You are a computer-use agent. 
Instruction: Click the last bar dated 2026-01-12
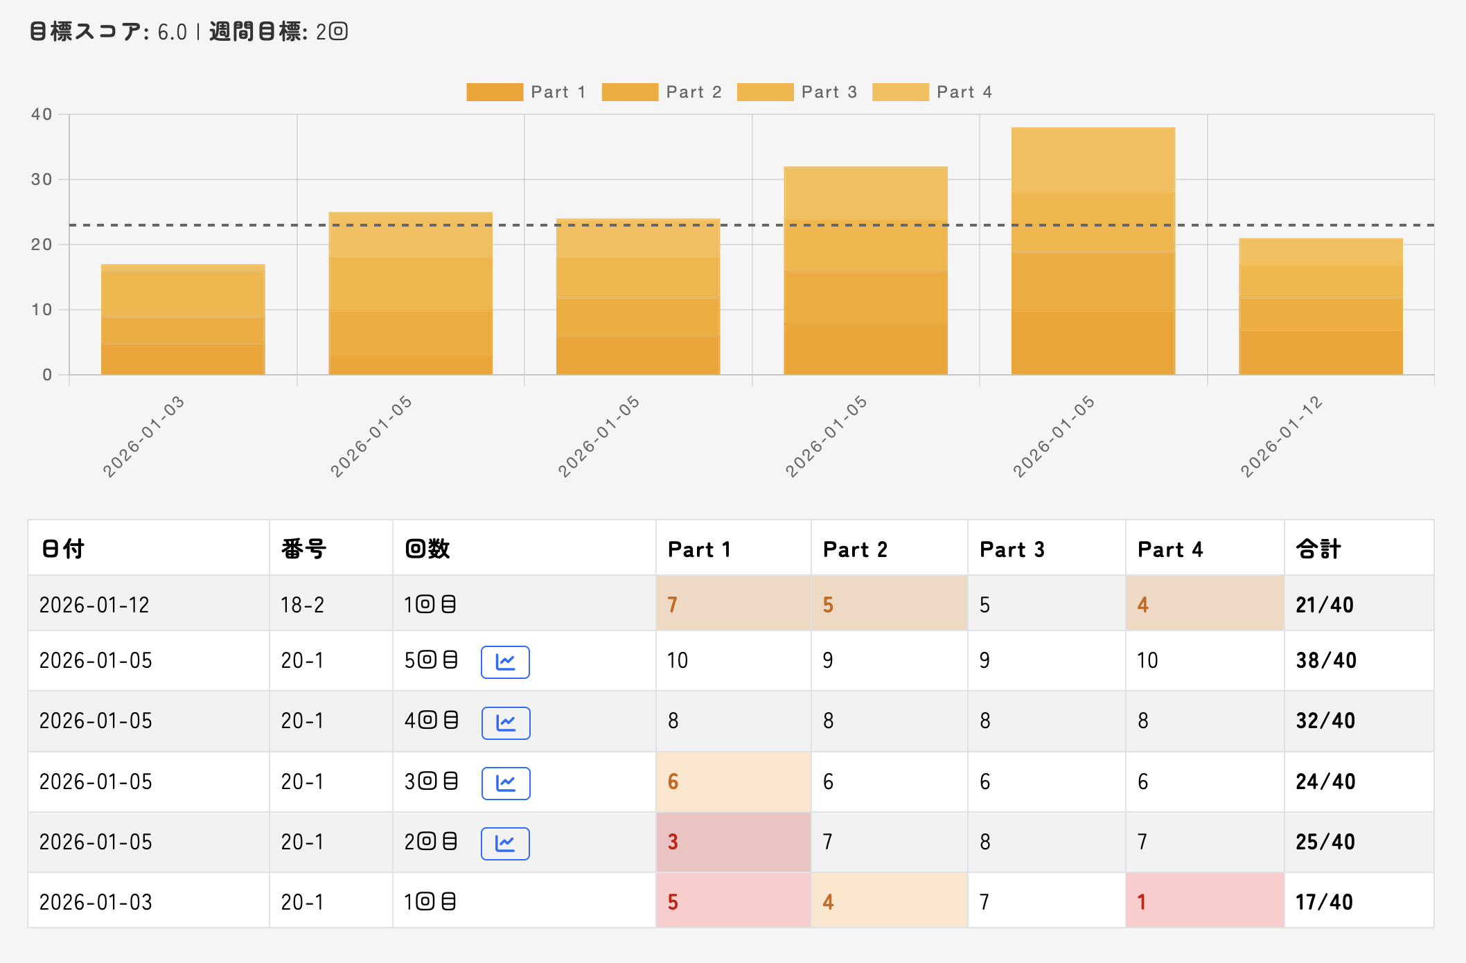[x=1320, y=307]
